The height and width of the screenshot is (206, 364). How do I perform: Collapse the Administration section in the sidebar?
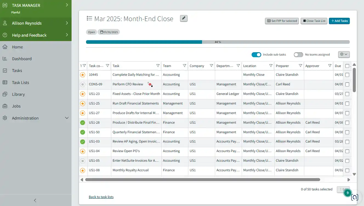tap(67, 118)
